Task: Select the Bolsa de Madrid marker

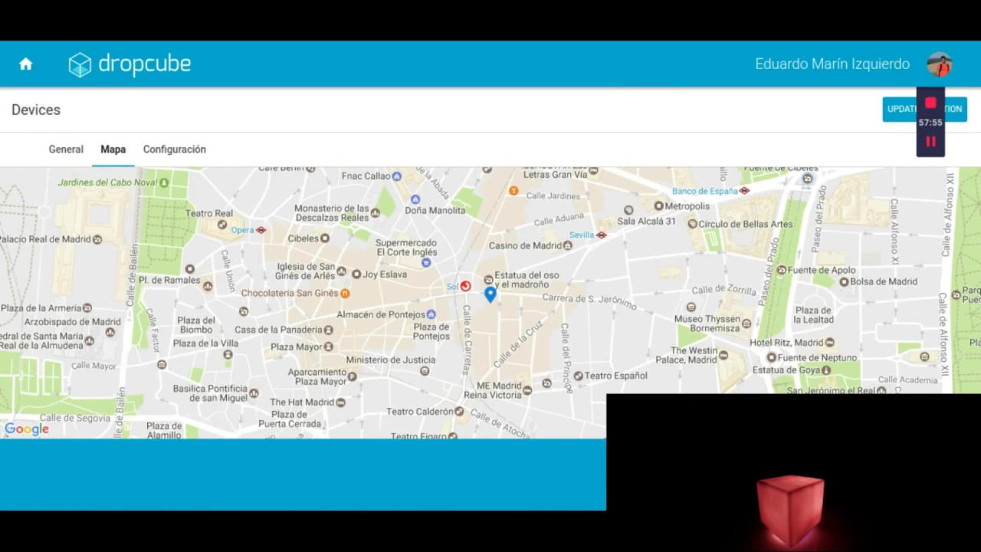Action: pyautogui.click(x=844, y=281)
